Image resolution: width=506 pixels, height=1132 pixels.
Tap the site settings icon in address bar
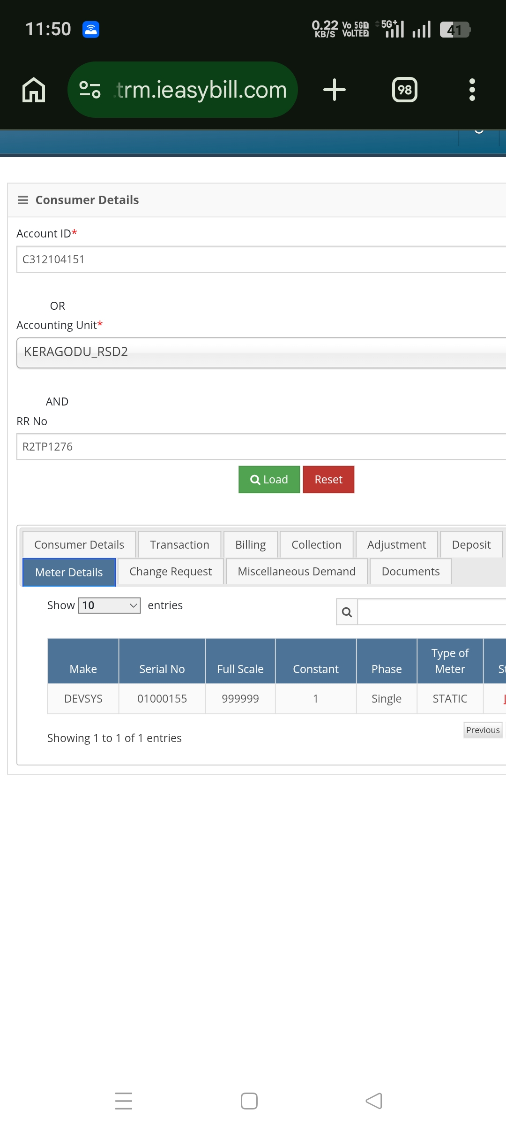[x=90, y=90]
